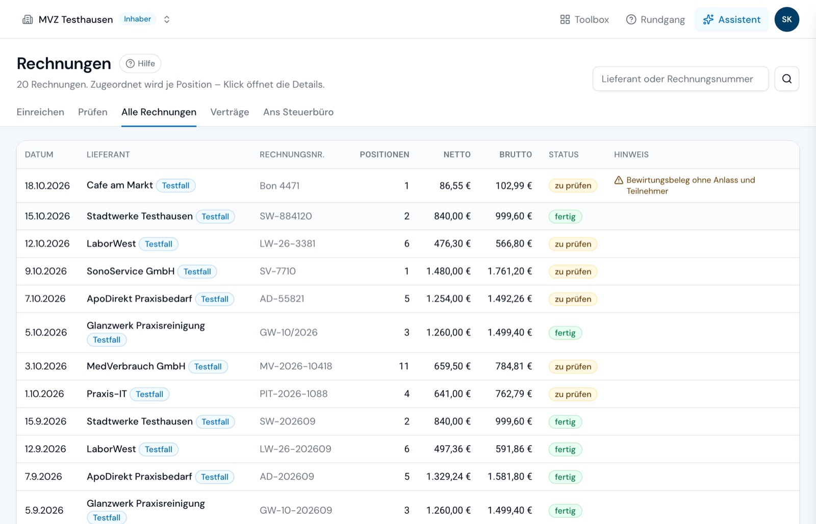
Task: Click the date 3.10.2026
Action: tap(46, 366)
